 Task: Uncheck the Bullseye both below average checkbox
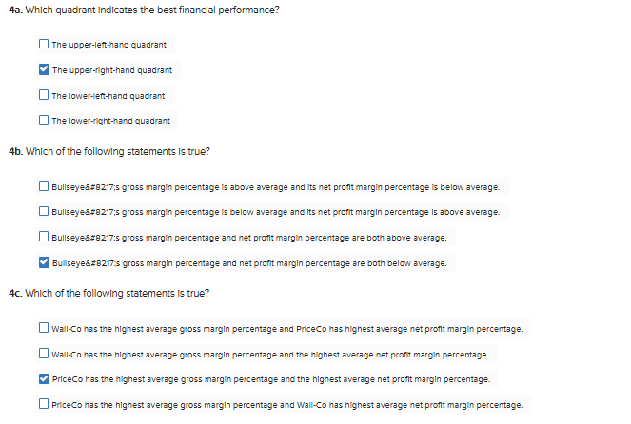[45, 262]
